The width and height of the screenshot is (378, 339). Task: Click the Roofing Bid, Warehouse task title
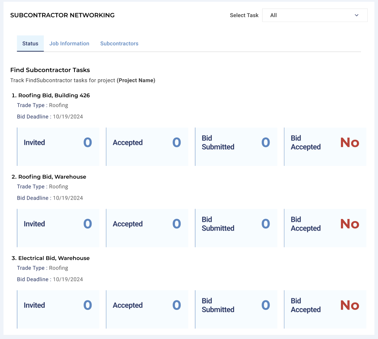point(52,177)
